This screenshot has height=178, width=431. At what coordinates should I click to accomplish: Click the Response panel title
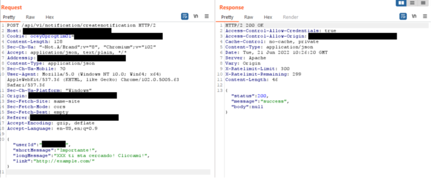[231, 8]
